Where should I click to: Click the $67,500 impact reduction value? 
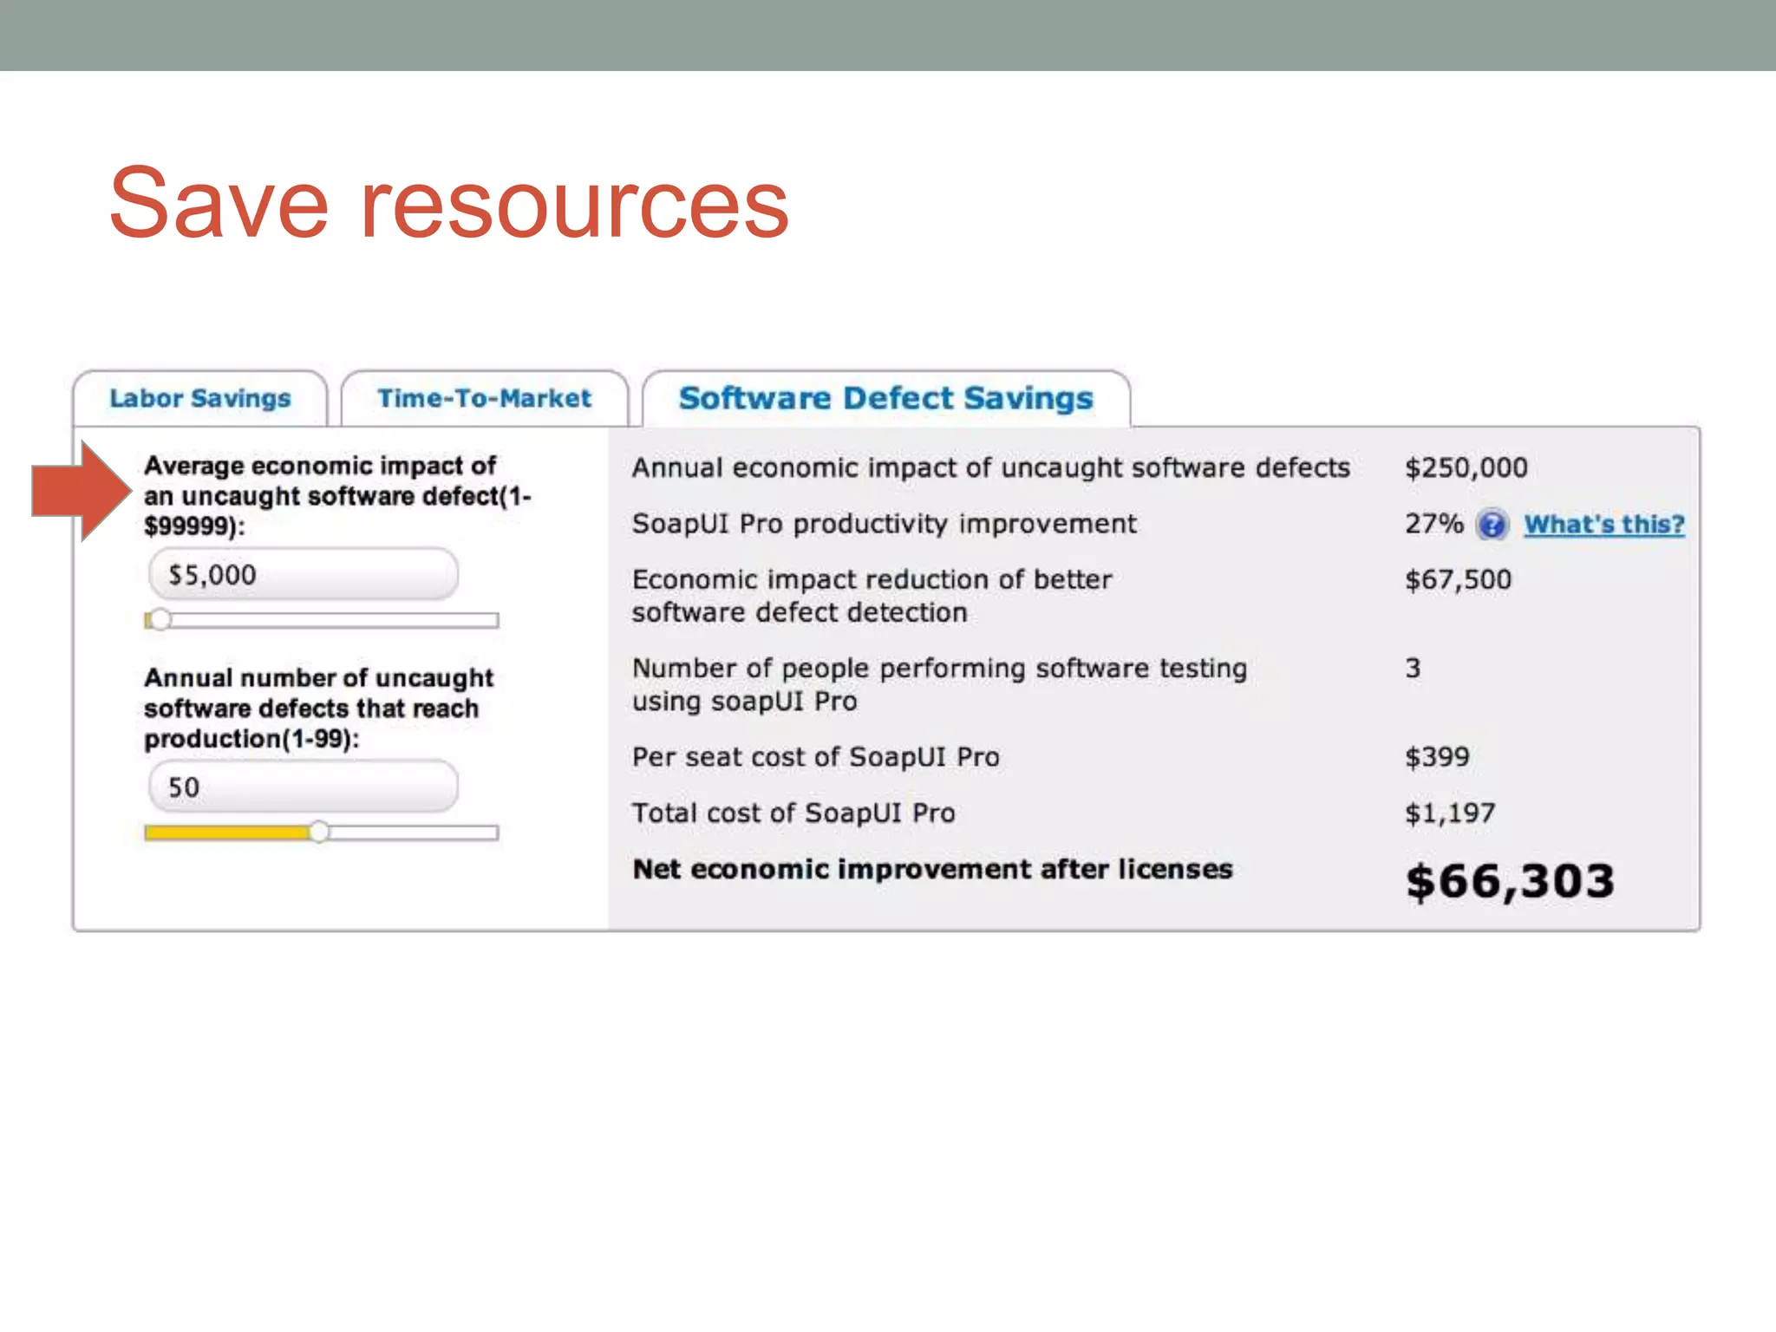[1458, 579]
